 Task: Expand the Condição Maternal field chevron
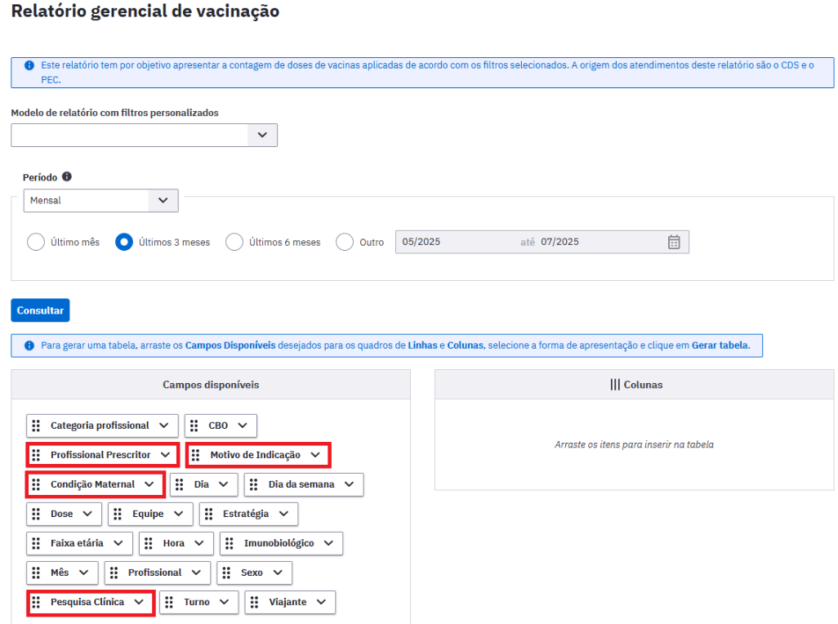coord(149,484)
